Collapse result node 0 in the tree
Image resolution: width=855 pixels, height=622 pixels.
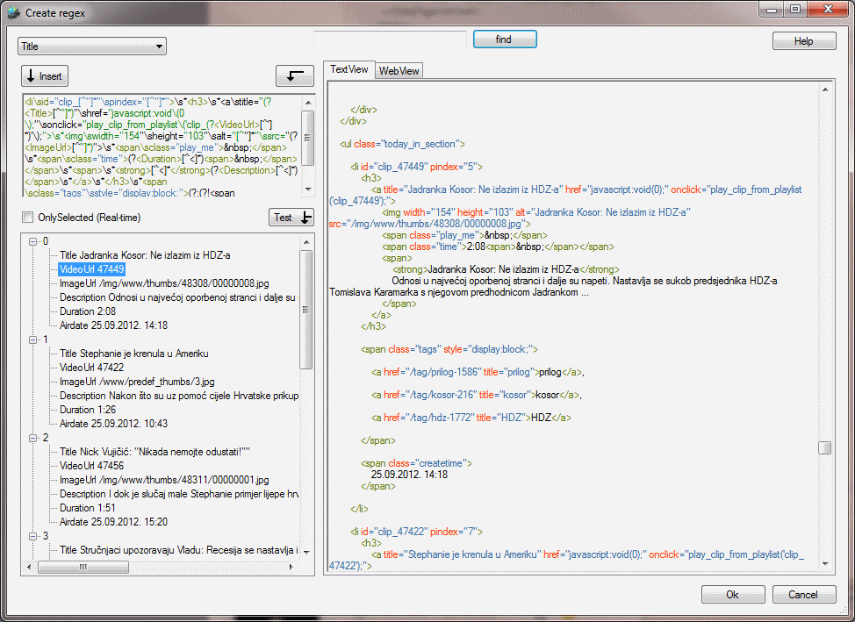(32, 241)
